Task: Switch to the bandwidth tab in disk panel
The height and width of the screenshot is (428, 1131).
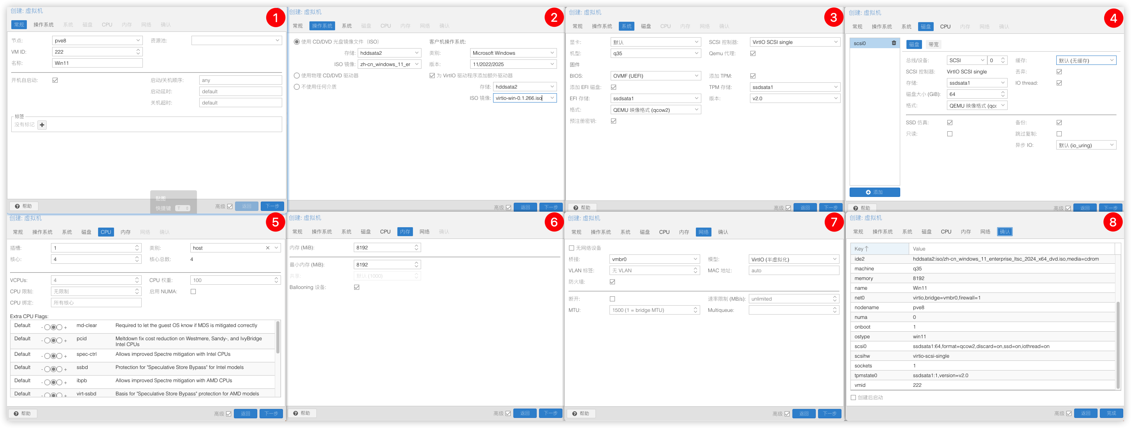Action: pyautogui.click(x=933, y=45)
